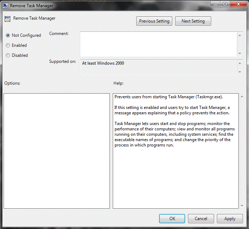Click the 'Supported on:' label

(x=62, y=61)
